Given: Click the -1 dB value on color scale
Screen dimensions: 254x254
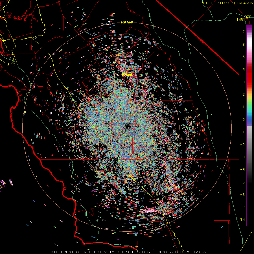Looking at the screenshot, I should (x=242, y=132).
